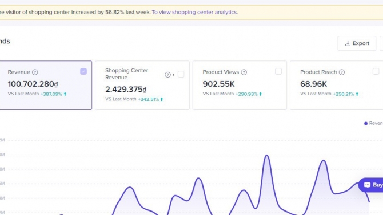
Task: Click the +342.51% change figure
Action: pos(149,99)
